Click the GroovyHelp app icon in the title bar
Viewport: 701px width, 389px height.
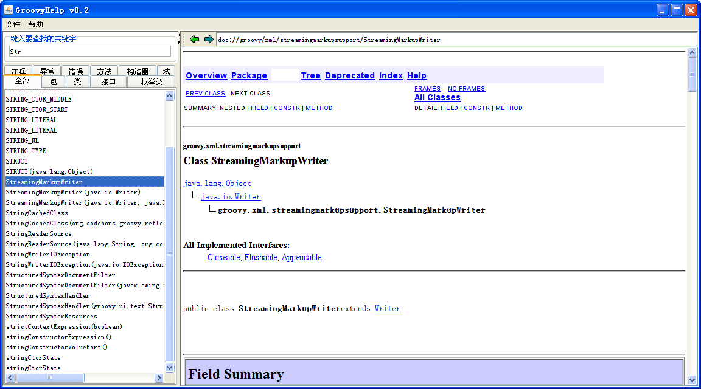pos(9,9)
